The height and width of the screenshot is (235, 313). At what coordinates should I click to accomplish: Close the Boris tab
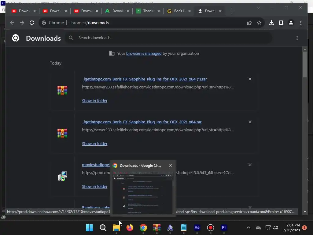click(x=190, y=11)
